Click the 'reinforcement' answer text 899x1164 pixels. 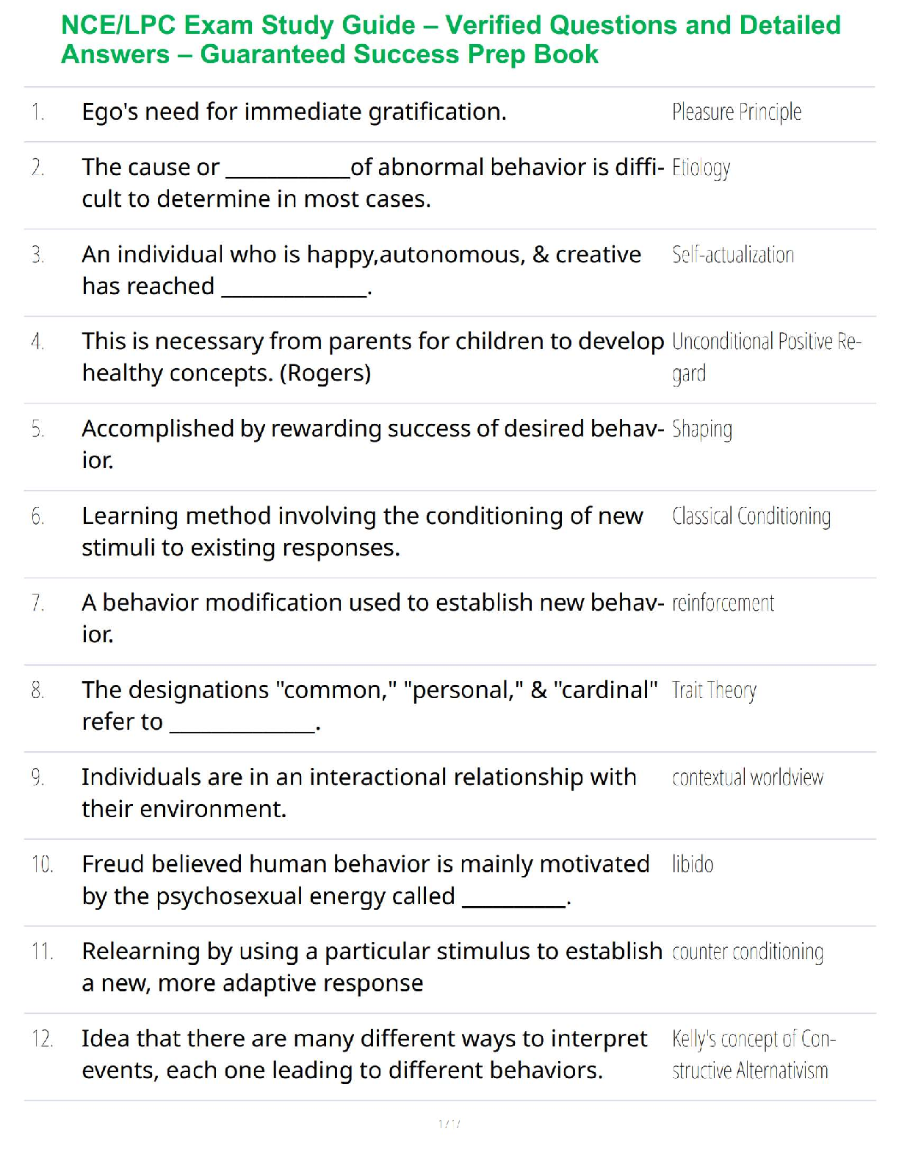(723, 603)
